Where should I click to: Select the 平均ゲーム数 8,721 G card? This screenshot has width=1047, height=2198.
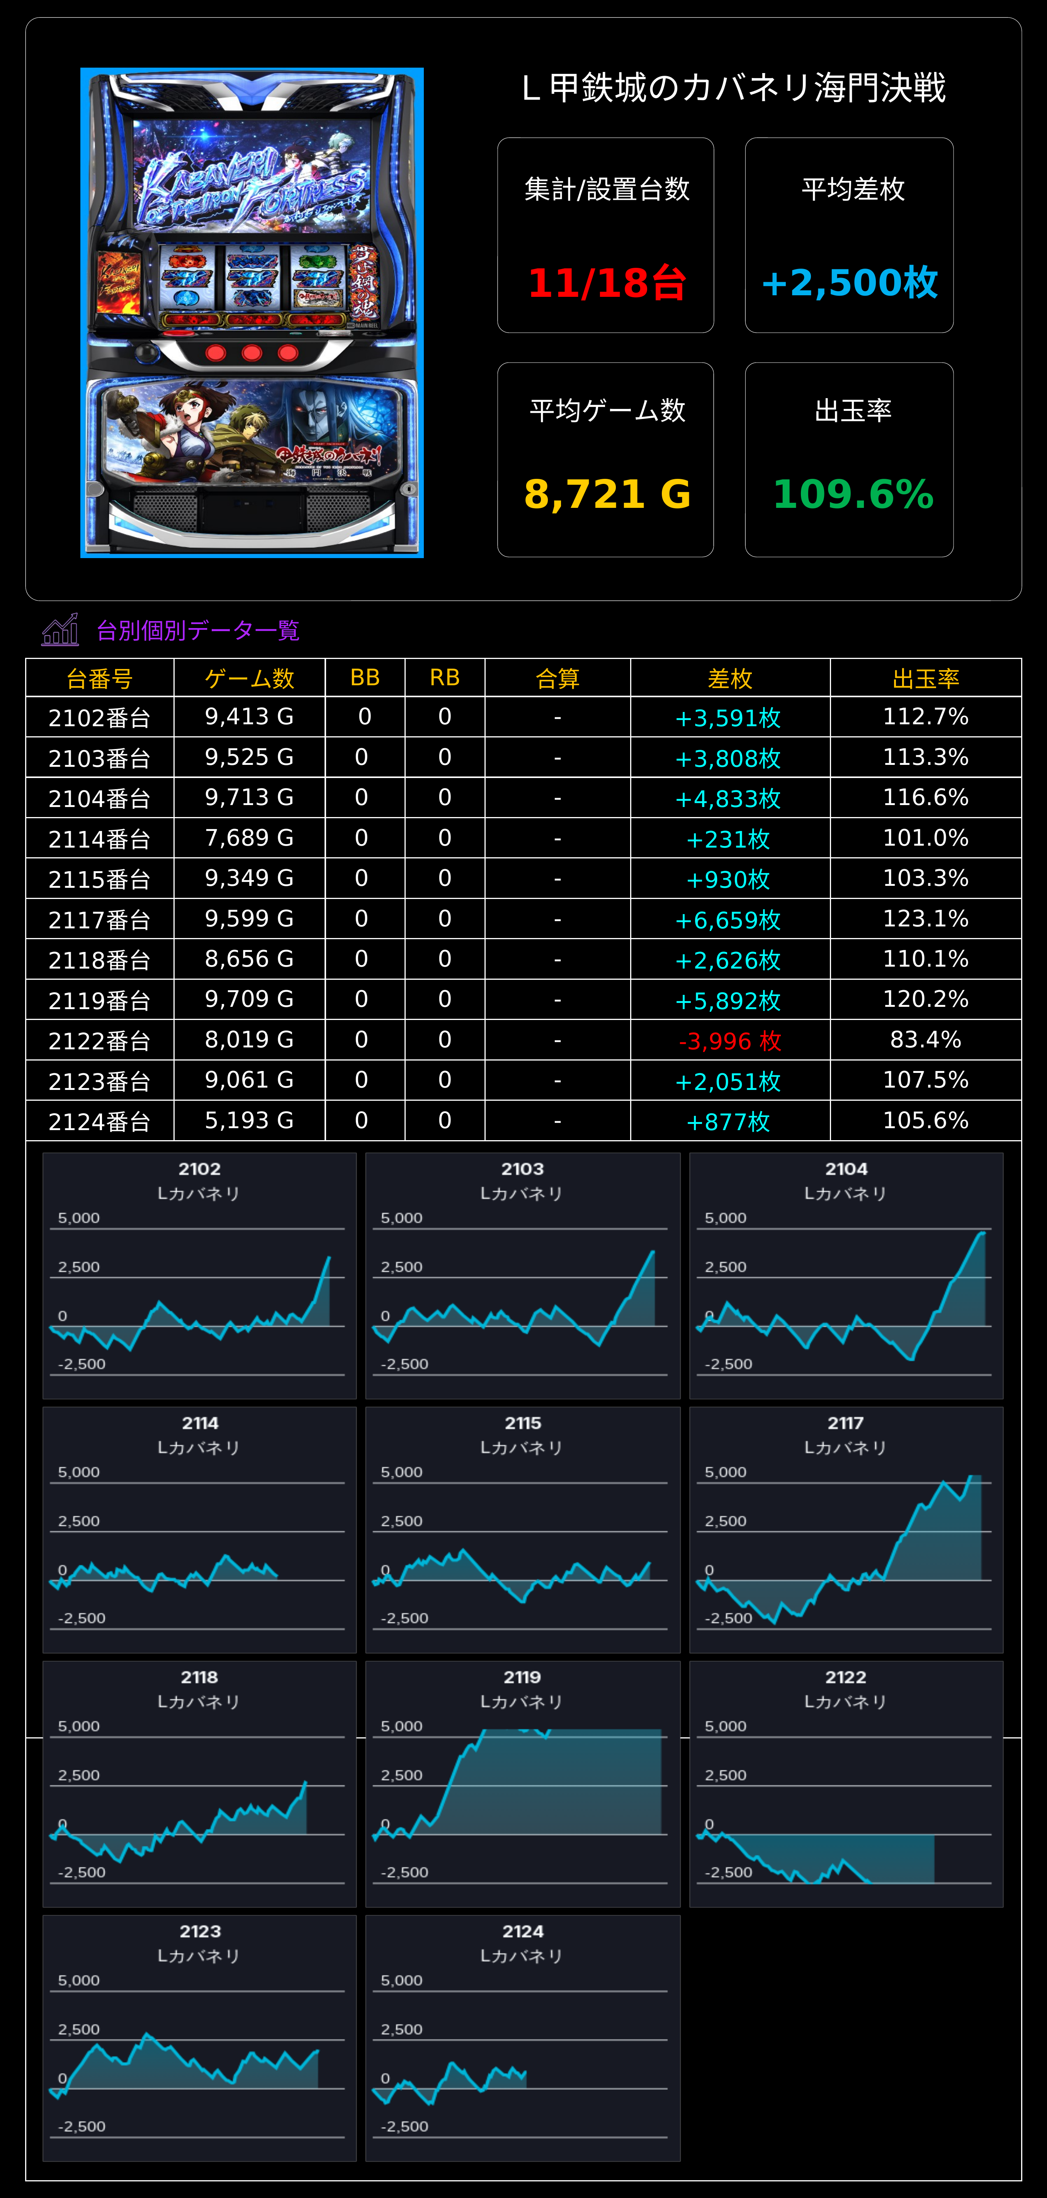(x=605, y=460)
